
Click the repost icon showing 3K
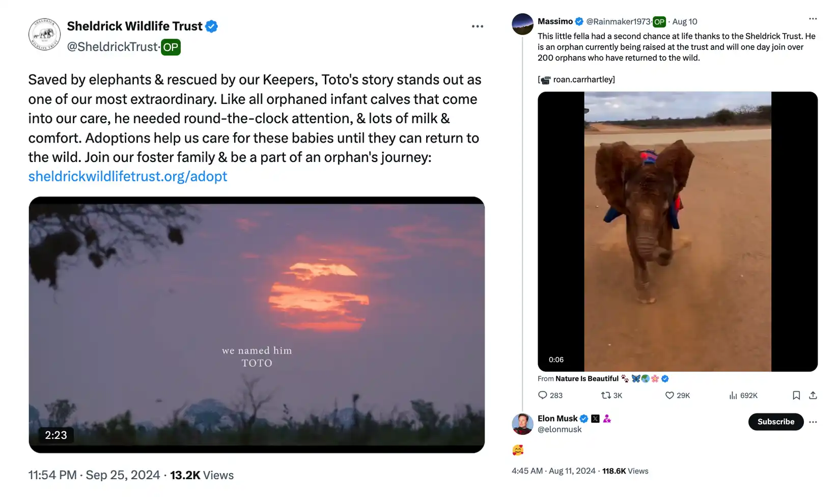pyautogui.click(x=606, y=395)
